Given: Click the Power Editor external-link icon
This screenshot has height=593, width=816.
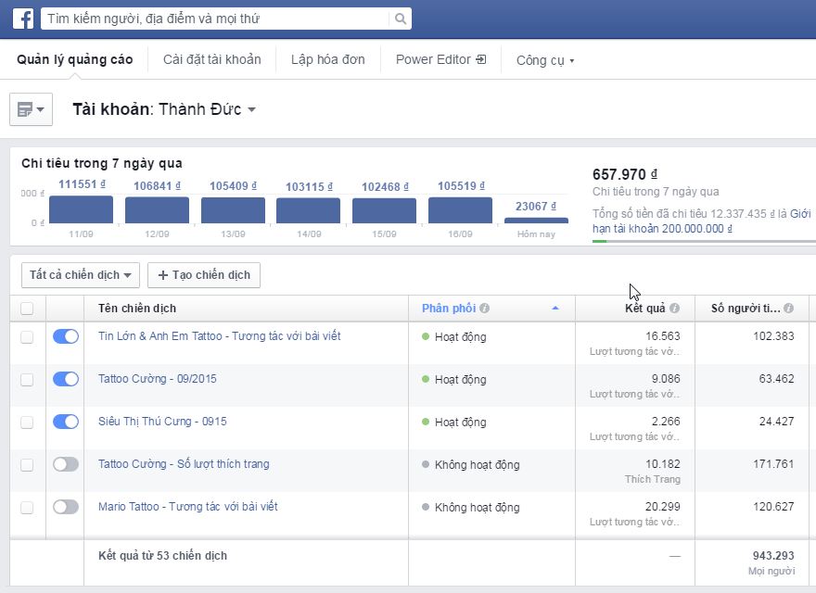Looking at the screenshot, I should 481,59.
